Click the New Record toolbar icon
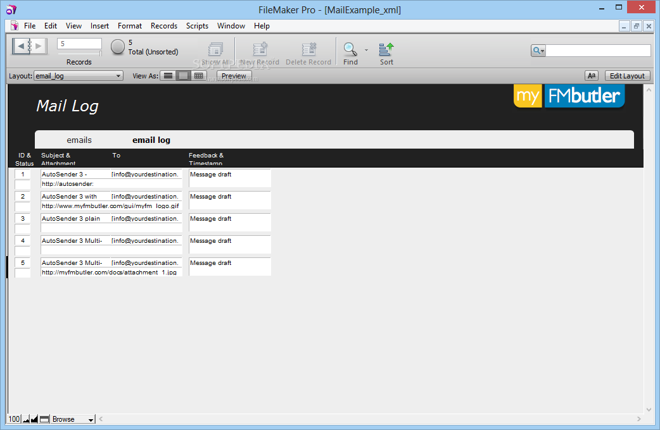This screenshot has height=430, width=660. coord(260,49)
